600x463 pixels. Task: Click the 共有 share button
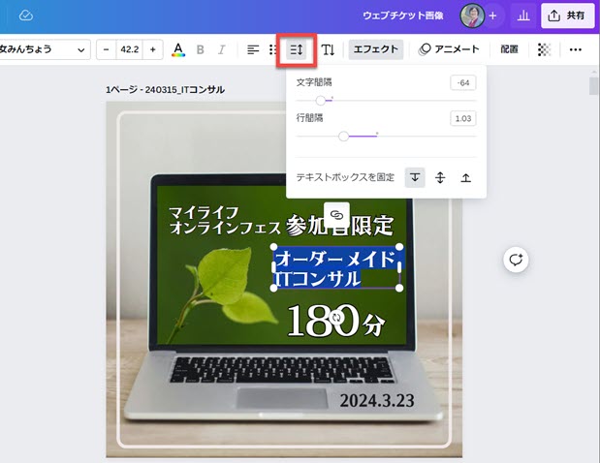tap(566, 15)
